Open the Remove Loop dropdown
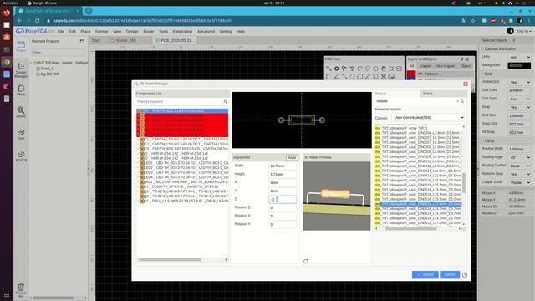The height and width of the screenshot is (301, 535). (520, 175)
